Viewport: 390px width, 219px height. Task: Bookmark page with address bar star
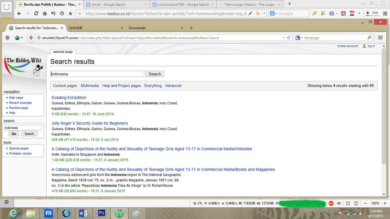pyautogui.click(x=80, y=14)
